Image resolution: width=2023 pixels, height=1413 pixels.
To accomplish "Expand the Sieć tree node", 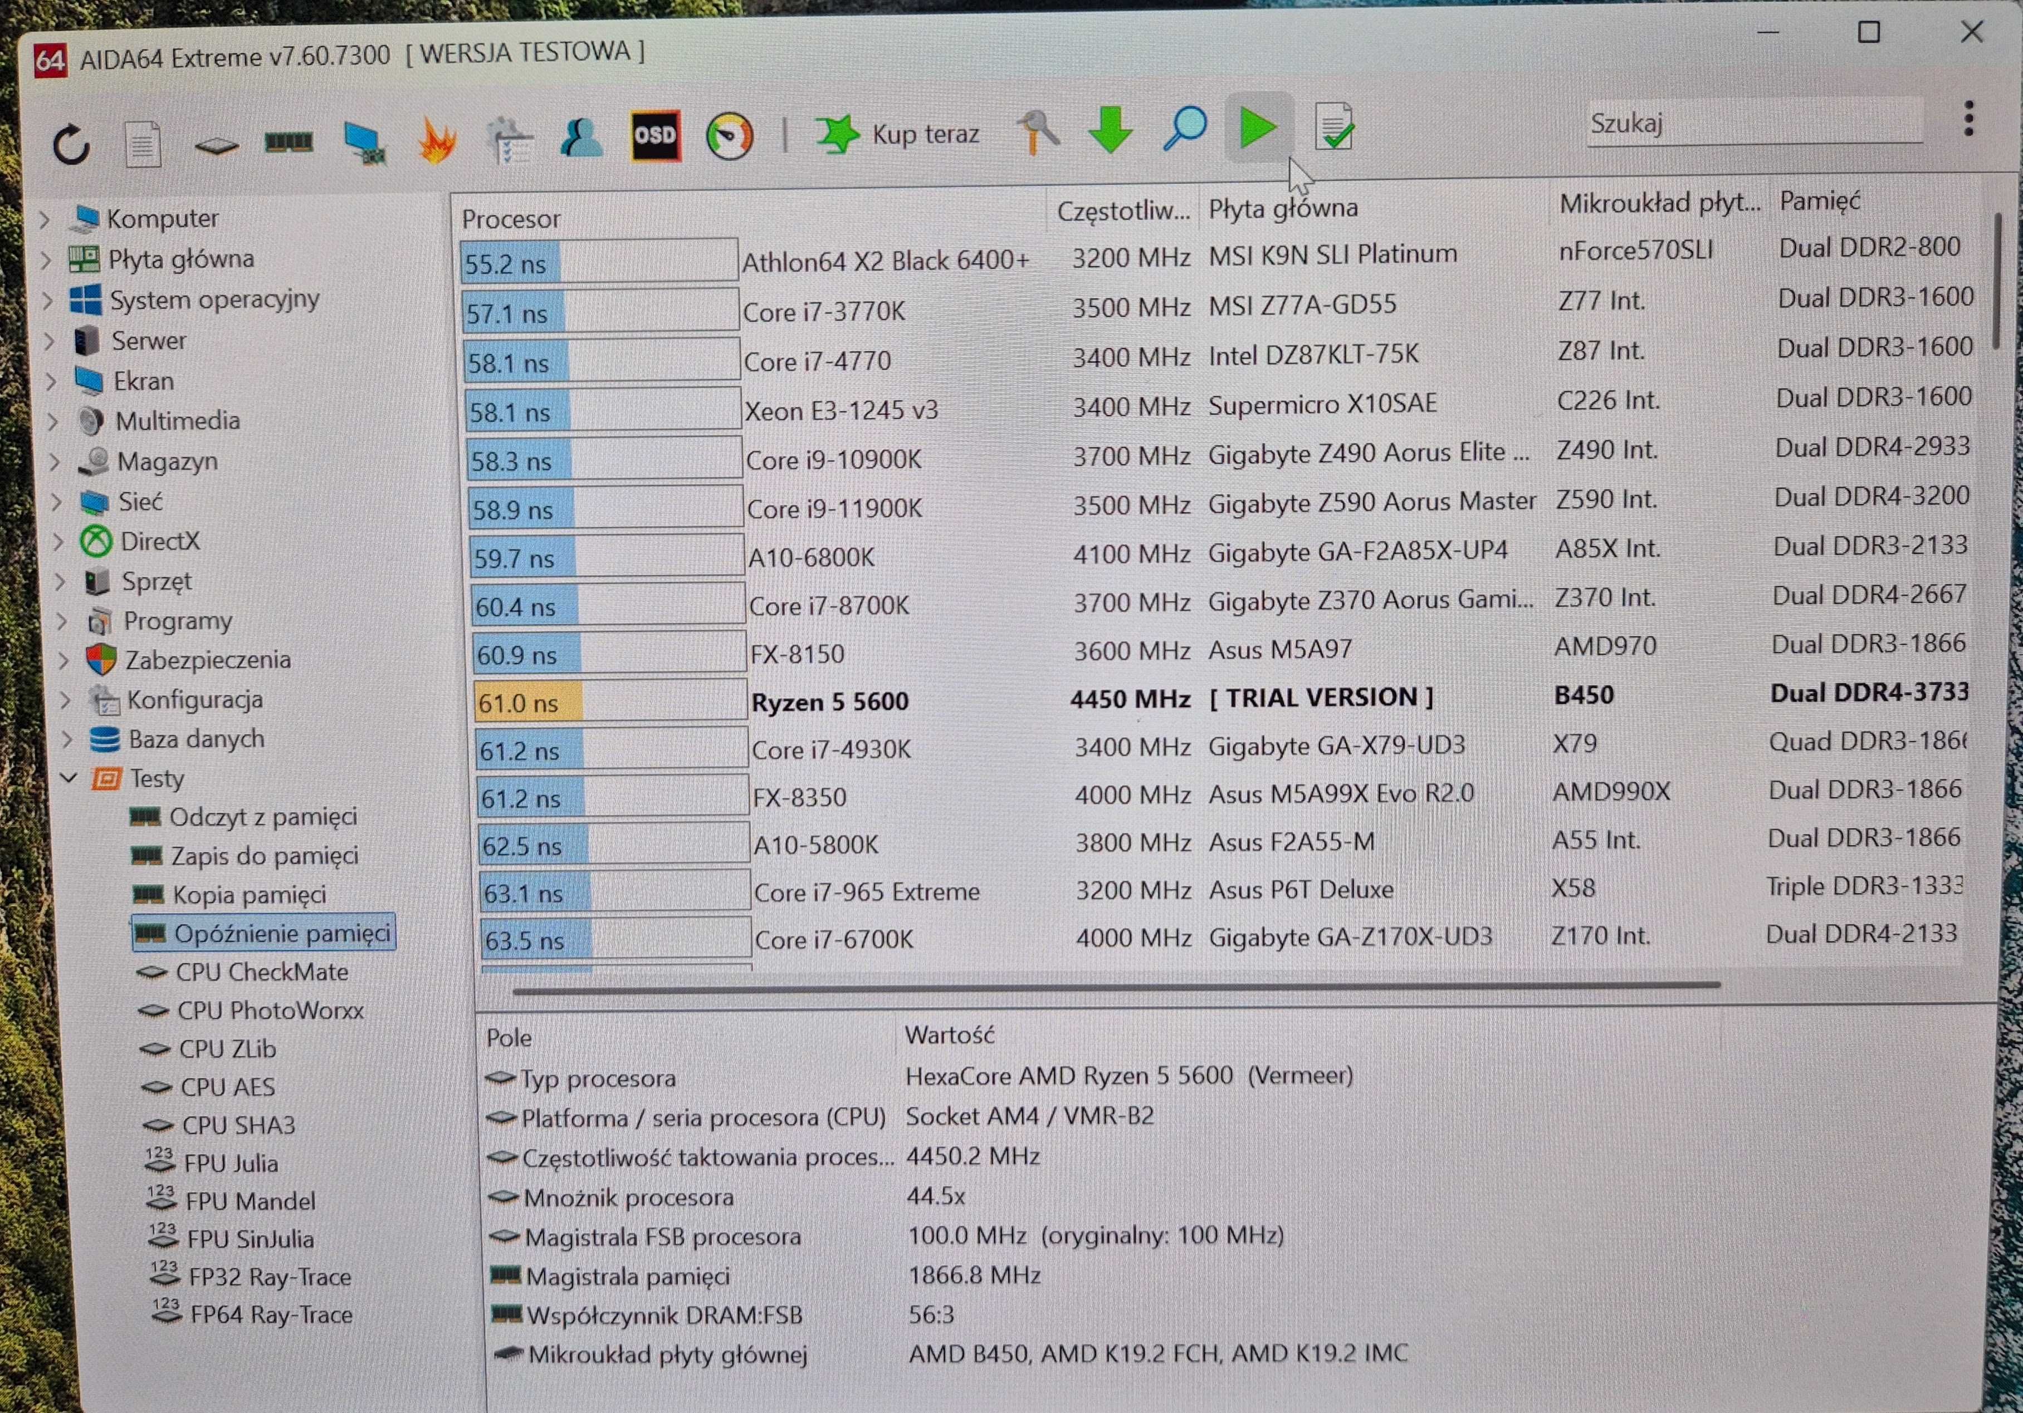I will point(57,502).
